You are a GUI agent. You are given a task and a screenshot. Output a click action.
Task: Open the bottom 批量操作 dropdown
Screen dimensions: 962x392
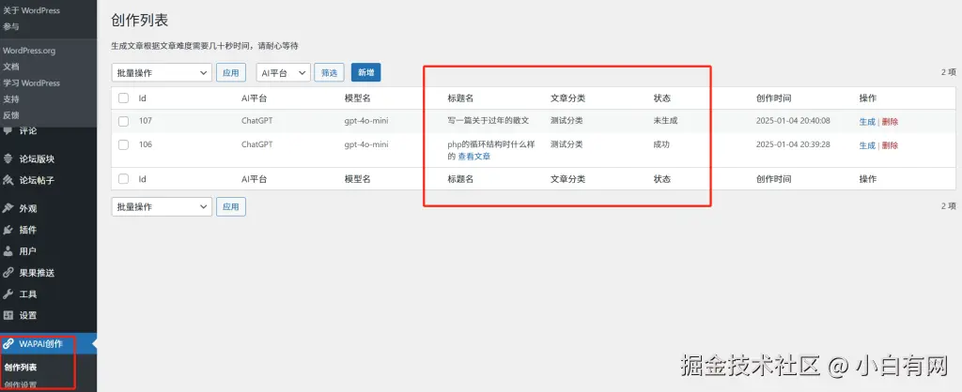click(162, 206)
